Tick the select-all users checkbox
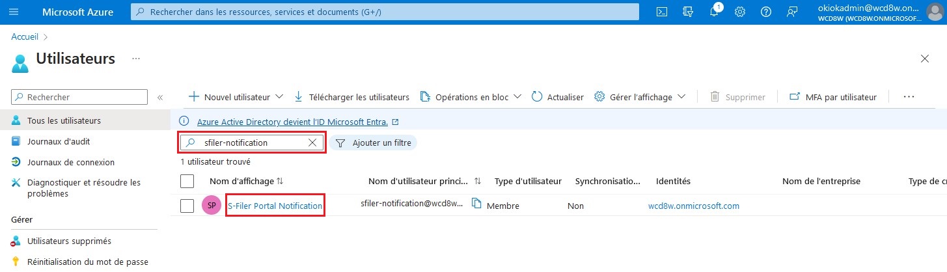This screenshot has width=947, height=272. 187,181
